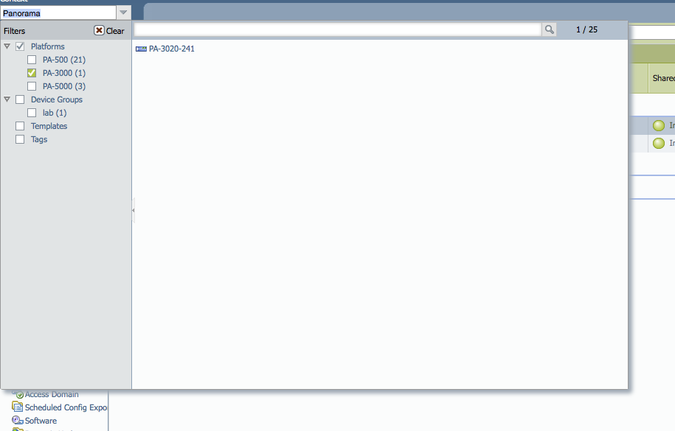Click the Shared column header
Screen dimensions: 675x431
tap(662, 78)
